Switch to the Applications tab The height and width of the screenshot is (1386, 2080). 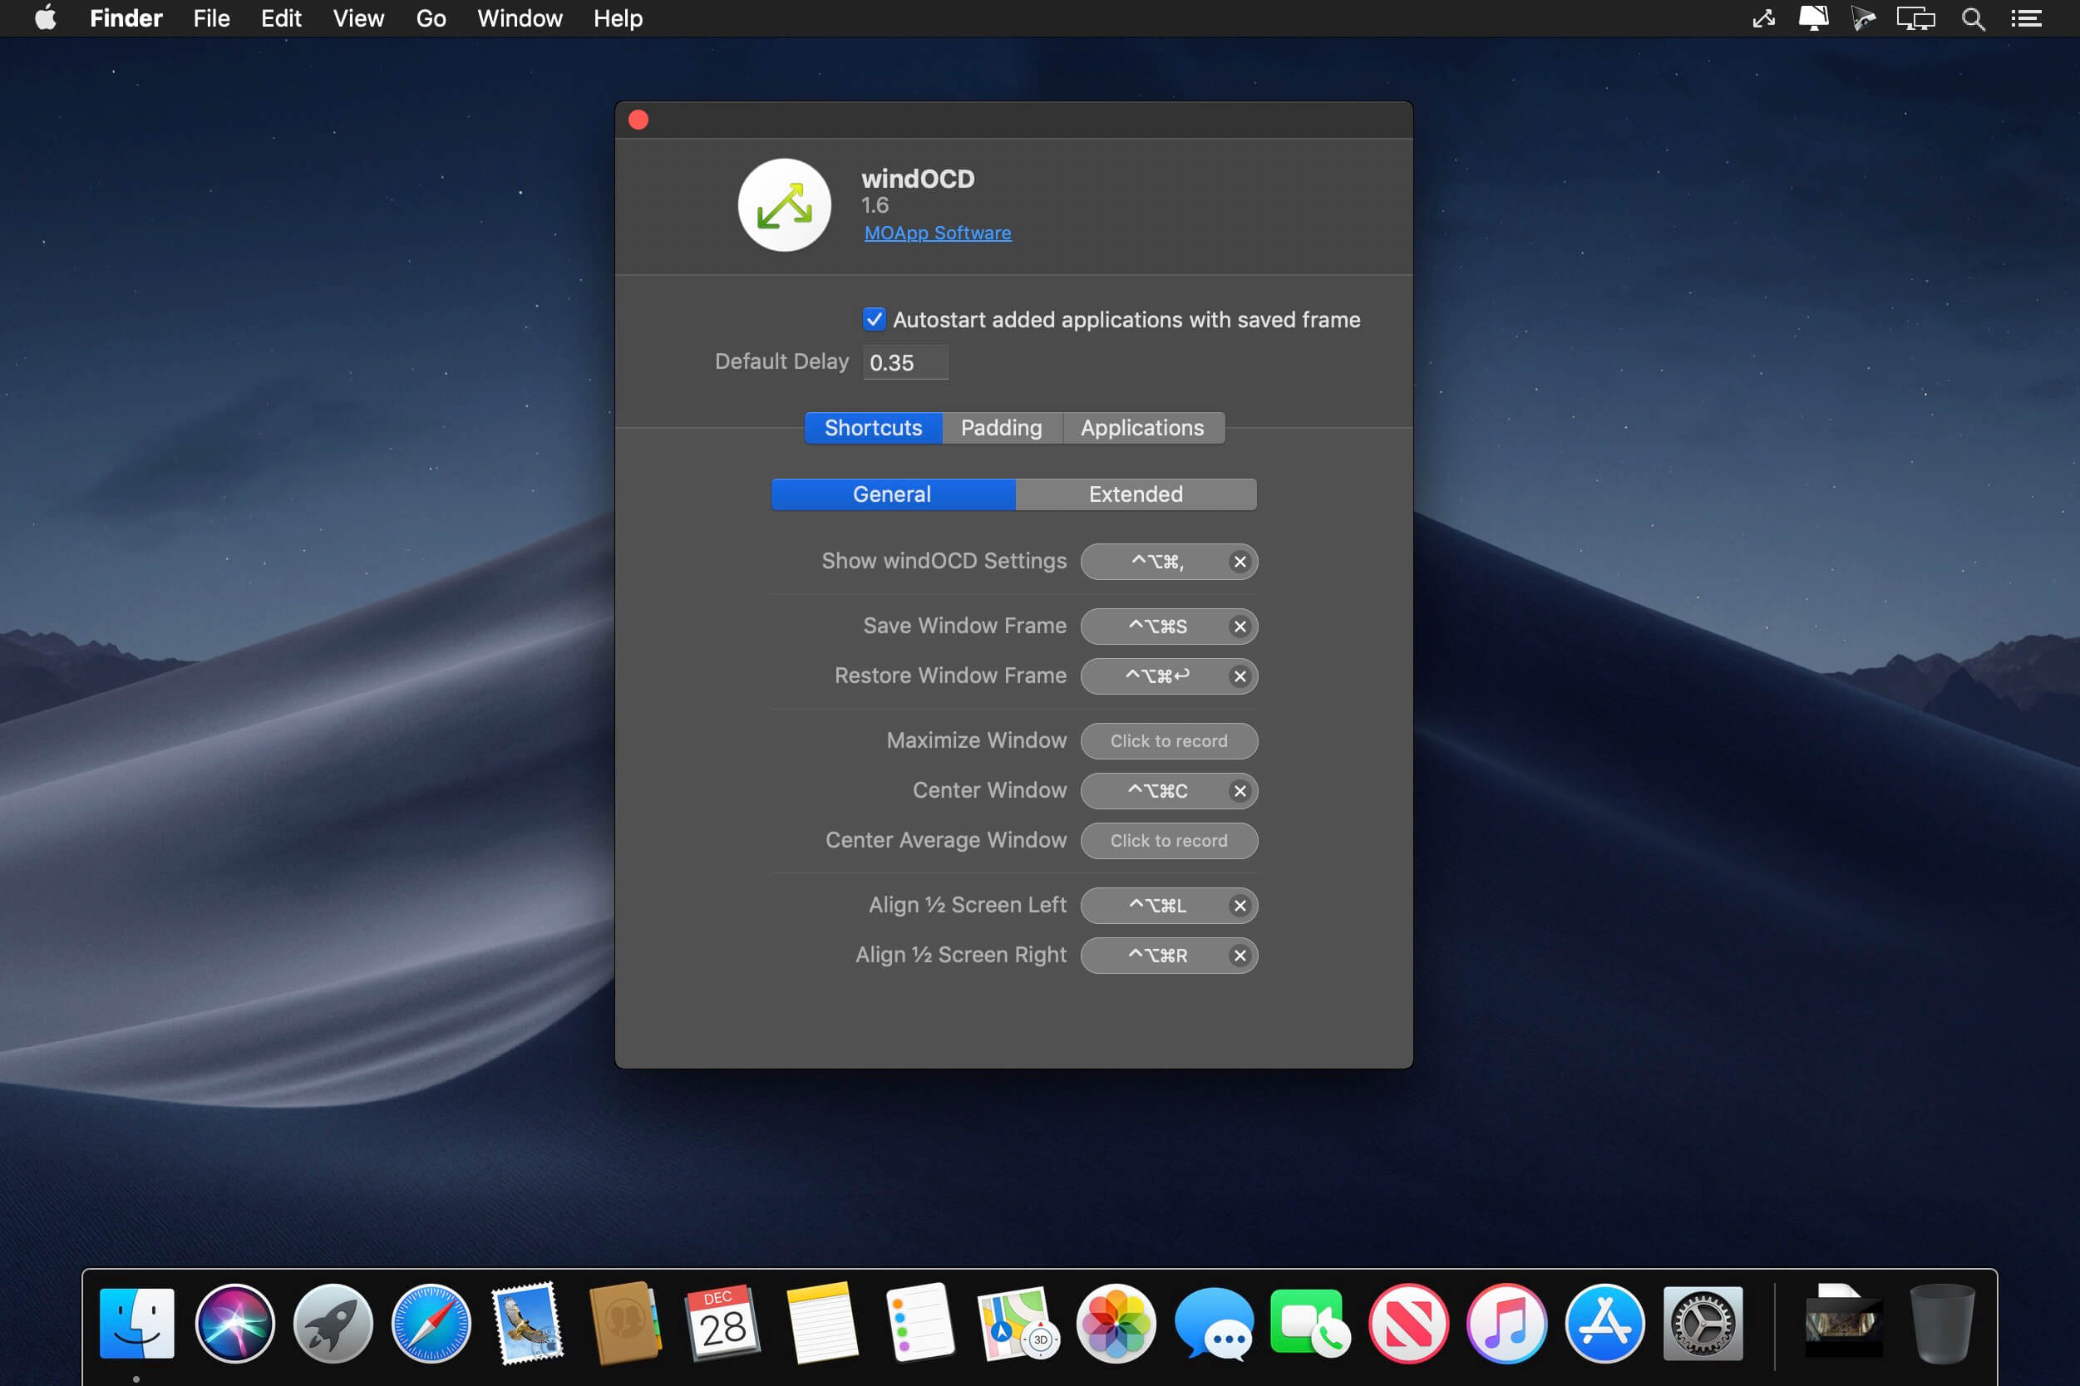coord(1141,428)
